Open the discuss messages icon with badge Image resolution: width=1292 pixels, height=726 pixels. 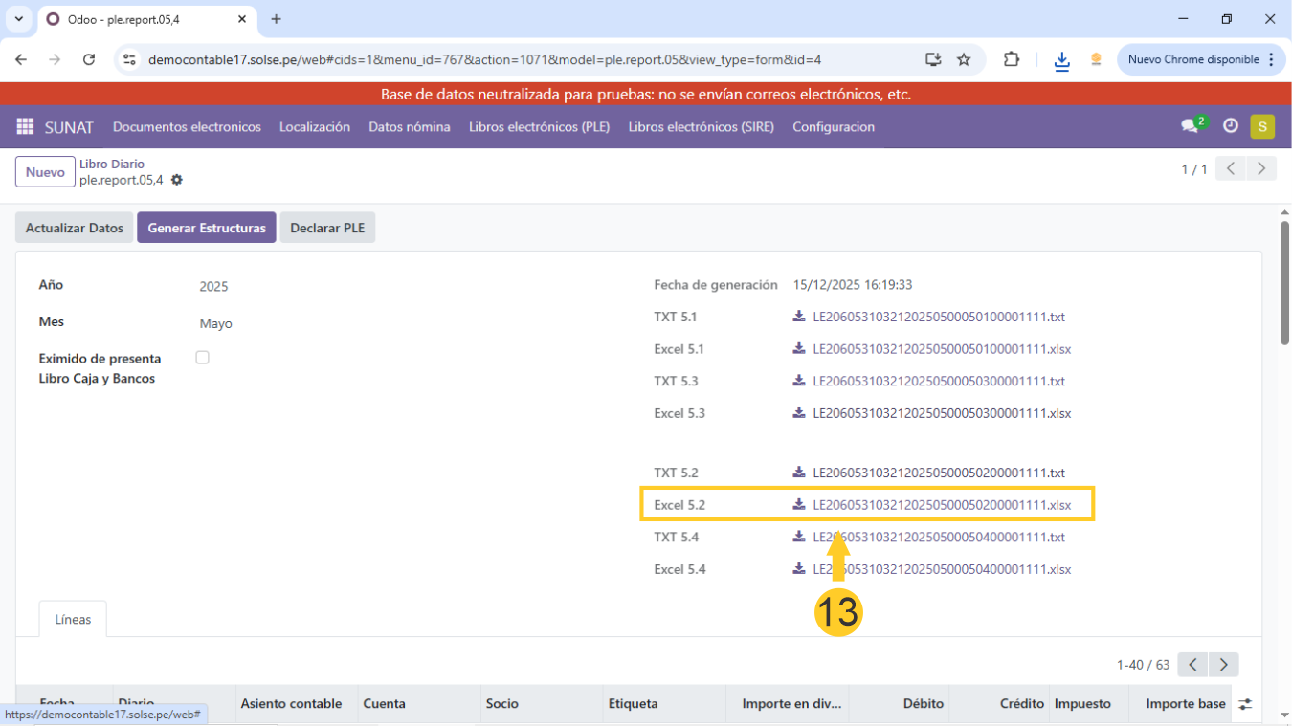[x=1190, y=126]
